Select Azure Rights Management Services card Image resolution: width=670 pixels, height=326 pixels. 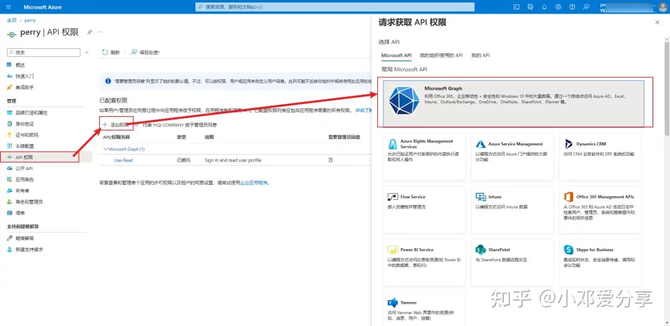point(425,157)
